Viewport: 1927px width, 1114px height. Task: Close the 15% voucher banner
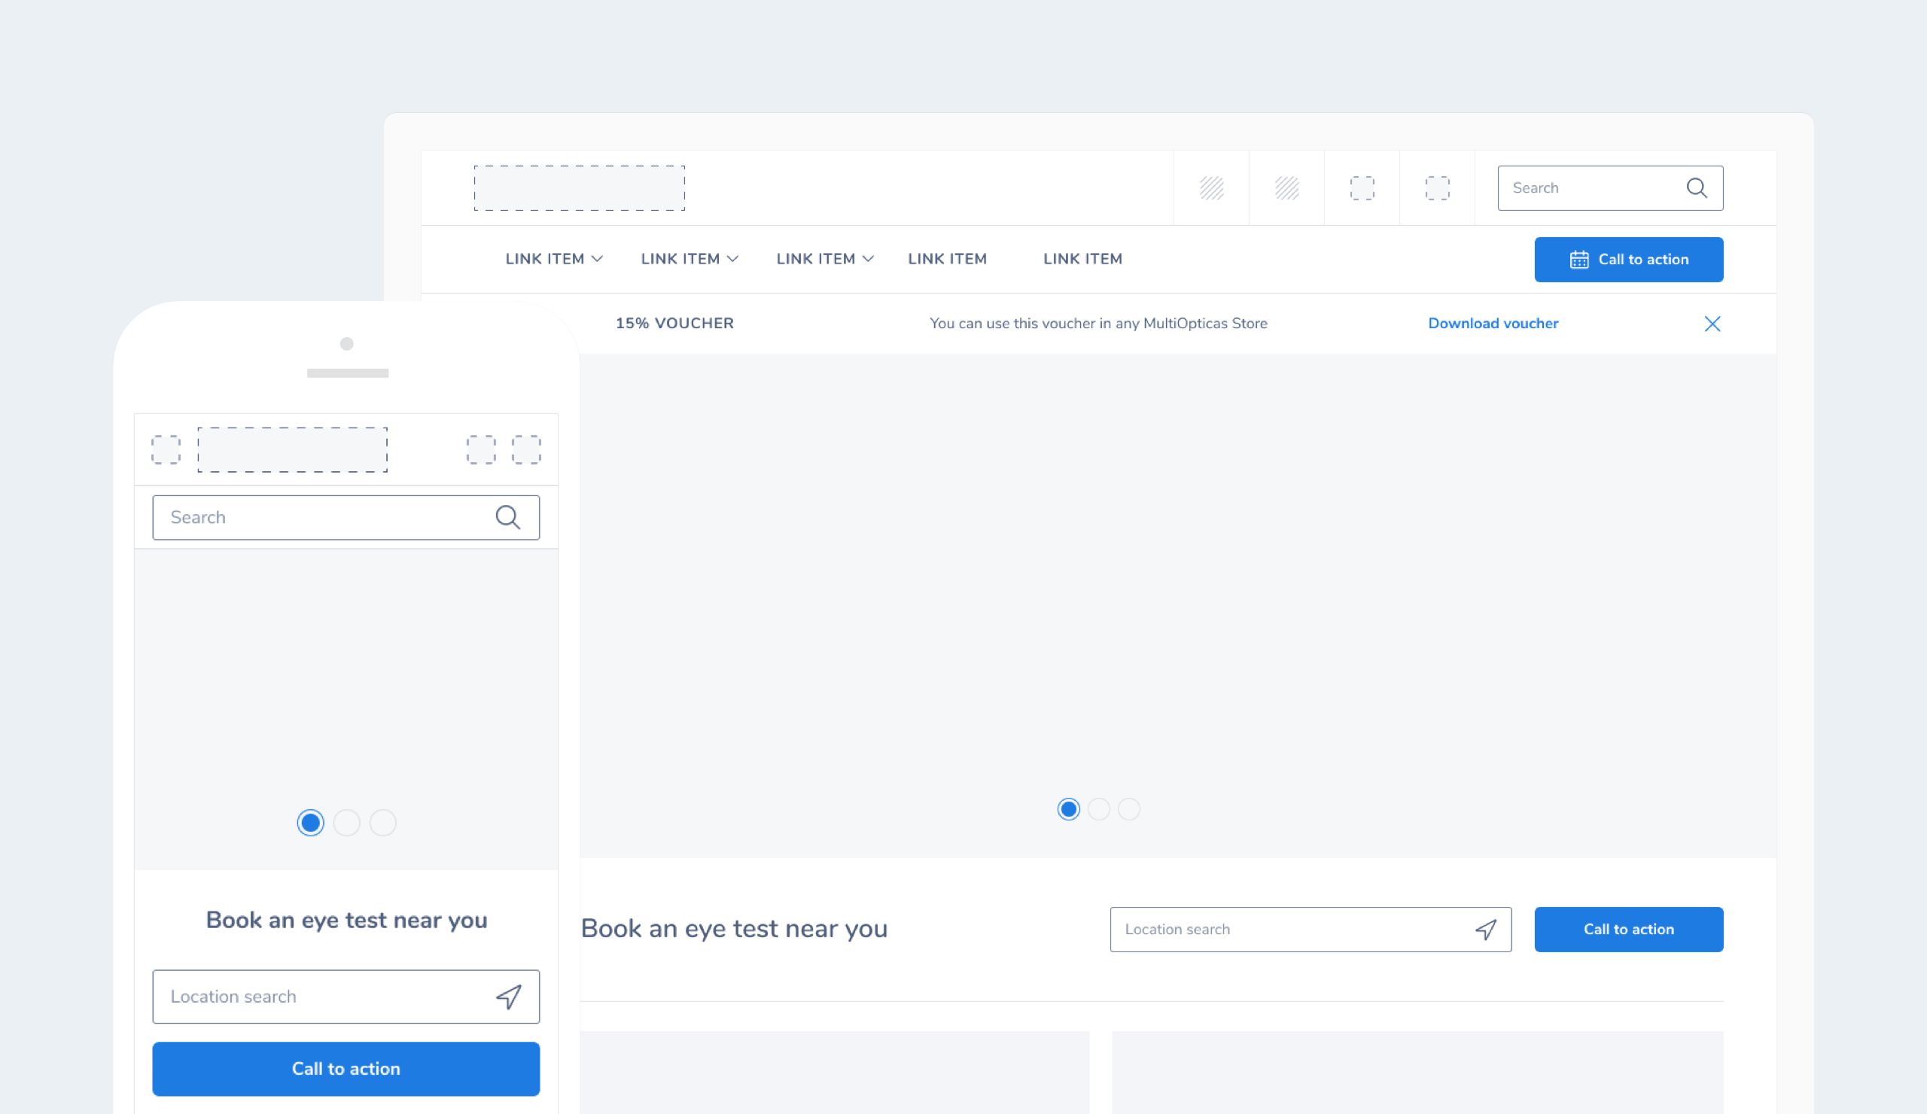pos(1712,324)
